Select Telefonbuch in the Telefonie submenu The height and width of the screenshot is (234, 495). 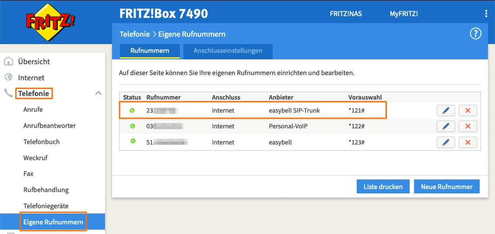pyautogui.click(x=41, y=142)
